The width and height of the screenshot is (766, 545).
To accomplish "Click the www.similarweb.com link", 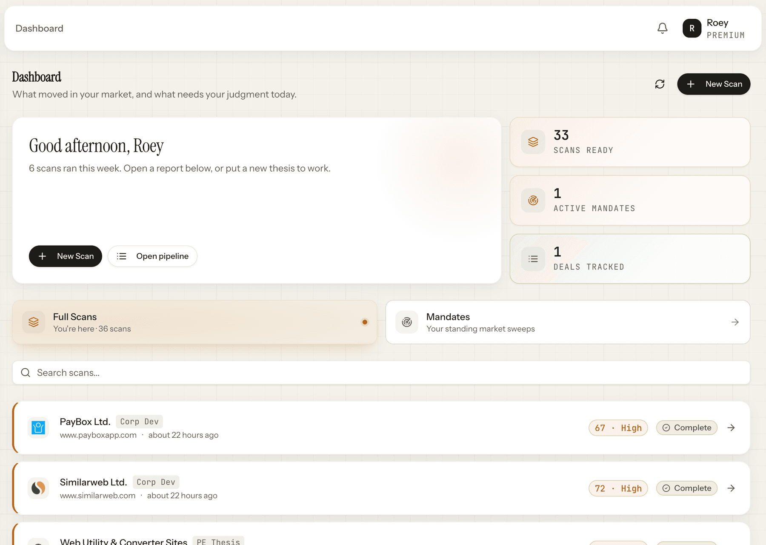I will (x=97, y=495).
